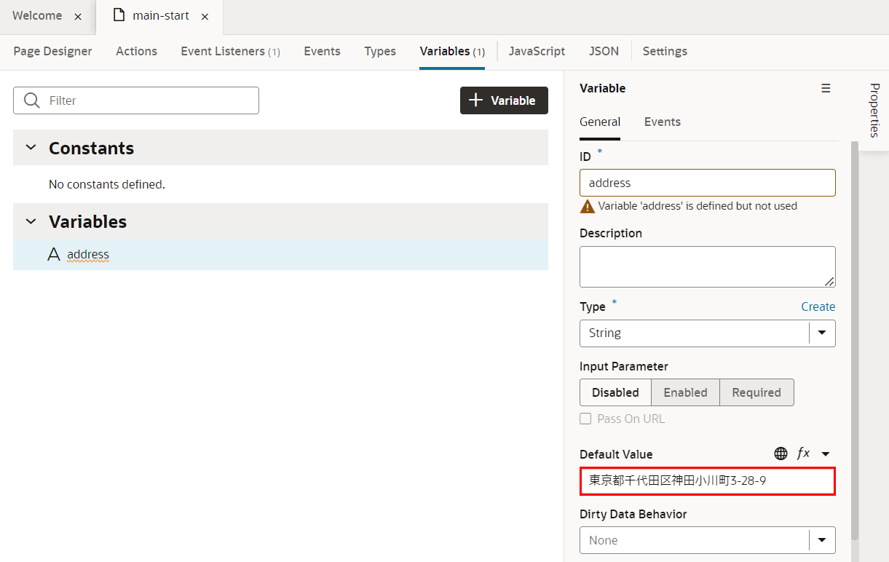Click the Create link next to Type
Screen dimensions: 889x562
pos(818,306)
